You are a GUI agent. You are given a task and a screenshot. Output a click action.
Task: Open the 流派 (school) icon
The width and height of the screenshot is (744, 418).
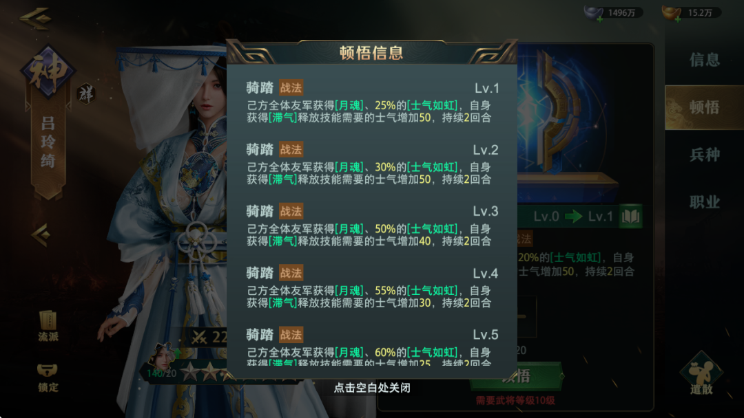tap(48, 326)
